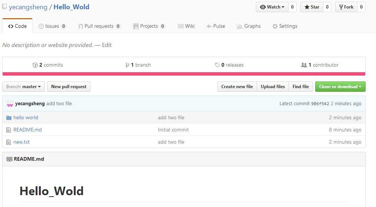View the 1 branch page

click(x=138, y=65)
